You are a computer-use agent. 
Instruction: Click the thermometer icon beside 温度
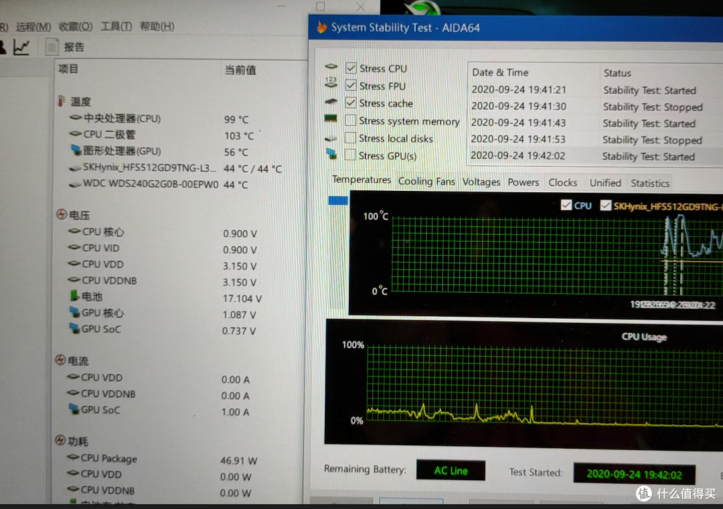point(62,101)
